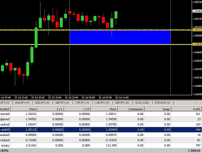Click the eurusd profit value 321
The width and height of the screenshot is (202, 153).
point(198,114)
